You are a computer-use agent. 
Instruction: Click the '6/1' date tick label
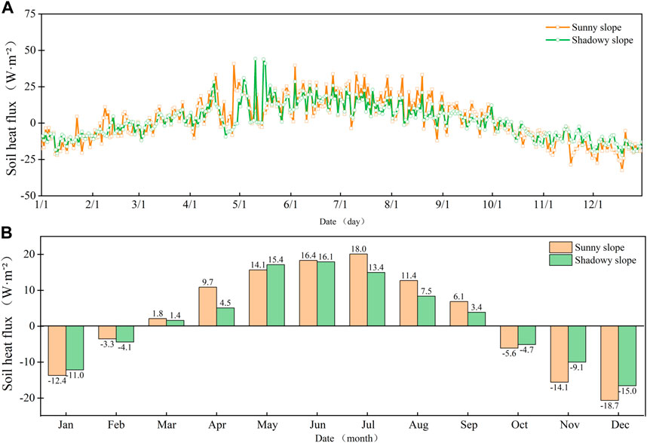coord(290,204)
